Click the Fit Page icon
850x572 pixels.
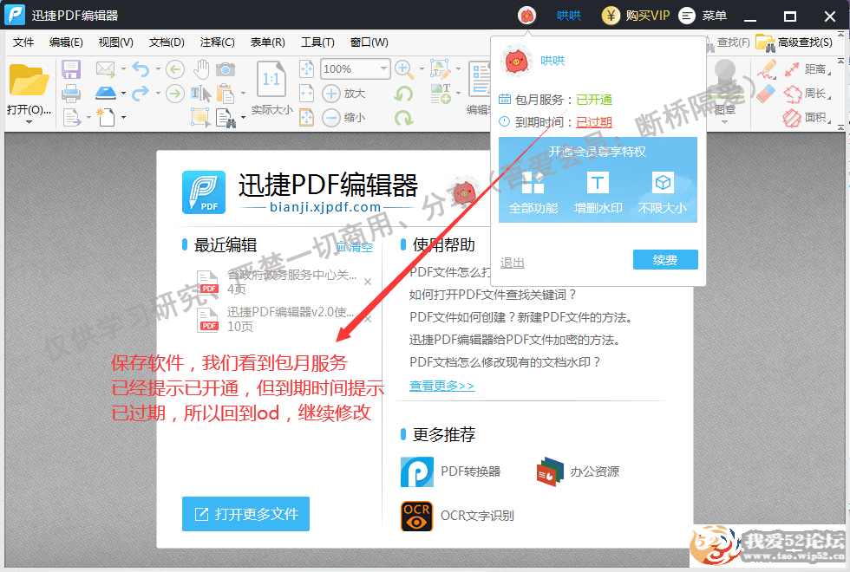pyautogui.click(x=306, y=68)
